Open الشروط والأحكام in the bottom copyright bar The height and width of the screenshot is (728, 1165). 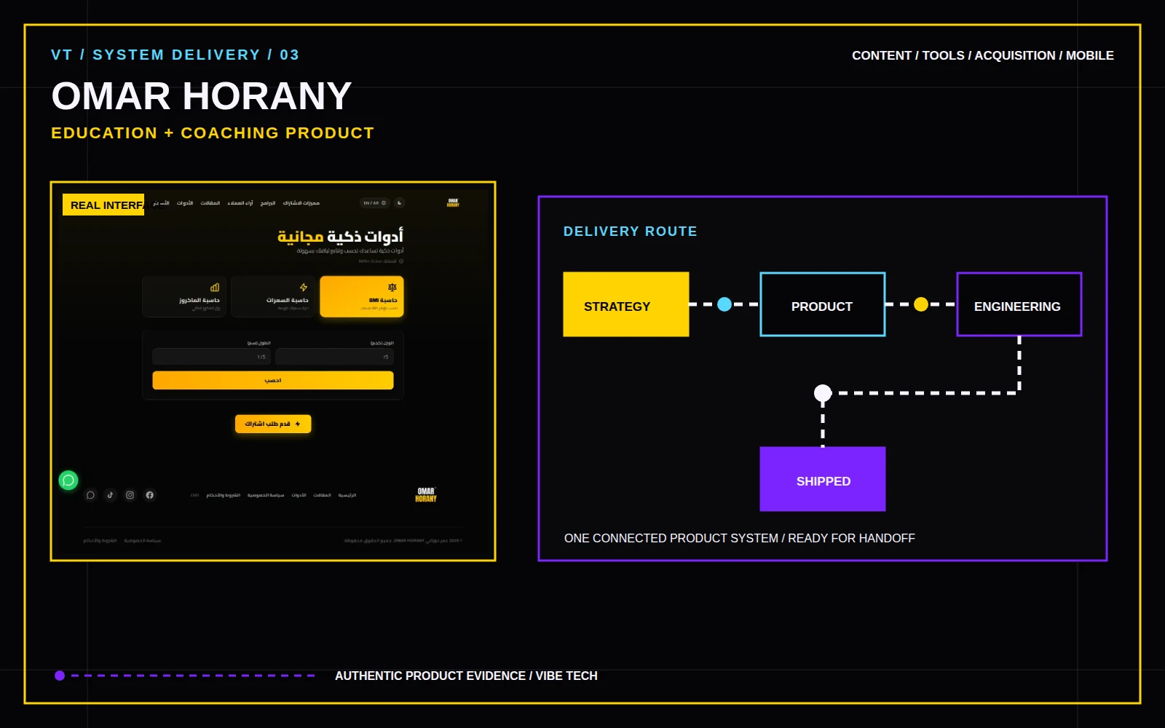[x=100, y=541]
